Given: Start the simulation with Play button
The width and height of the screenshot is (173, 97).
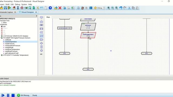Looking at the screenshot, I should (x=3, y=95).
